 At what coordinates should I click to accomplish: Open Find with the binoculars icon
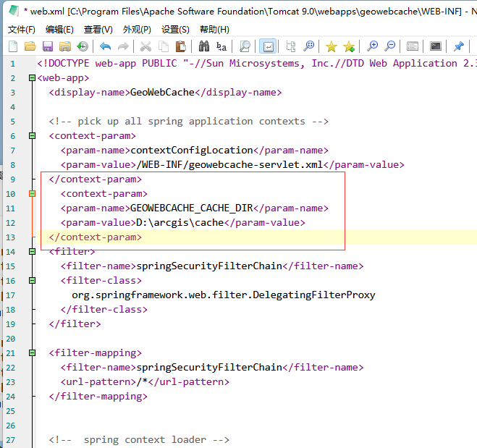click(x=204, y=46)
